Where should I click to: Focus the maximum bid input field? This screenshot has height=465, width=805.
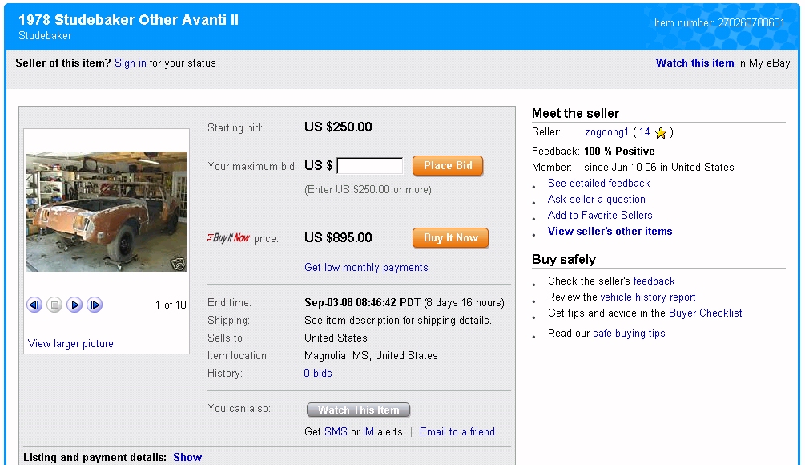pyautogui.click(x=370, y=166)
